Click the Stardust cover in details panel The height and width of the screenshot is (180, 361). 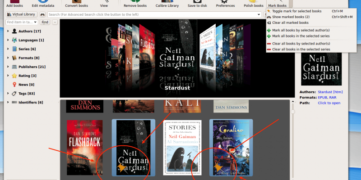tap(321, 69)
